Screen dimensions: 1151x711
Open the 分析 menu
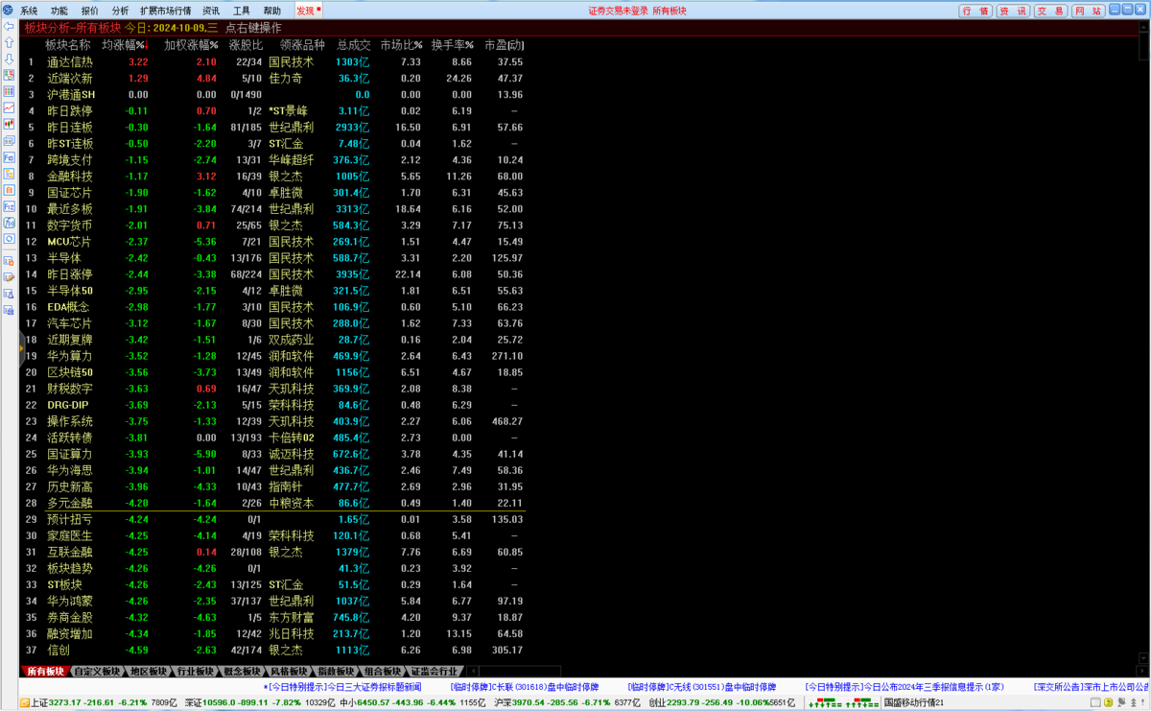120,11
